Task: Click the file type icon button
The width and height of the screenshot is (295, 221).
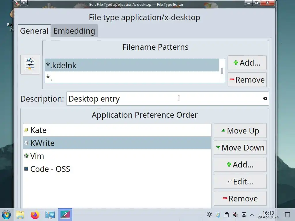Action: [30, 64]
